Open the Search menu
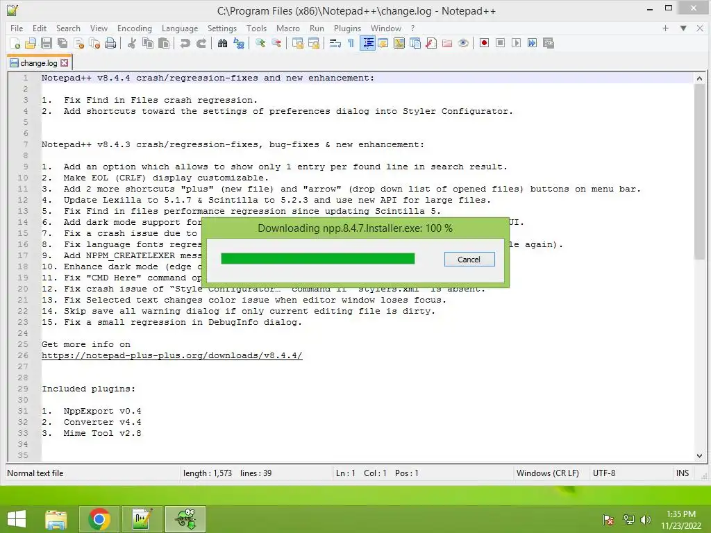The width and height of the screenshot is (711, 533). click(68, 28)
